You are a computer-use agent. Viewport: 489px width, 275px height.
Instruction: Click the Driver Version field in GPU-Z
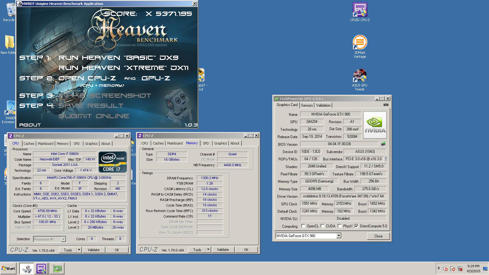pos(343,196)
